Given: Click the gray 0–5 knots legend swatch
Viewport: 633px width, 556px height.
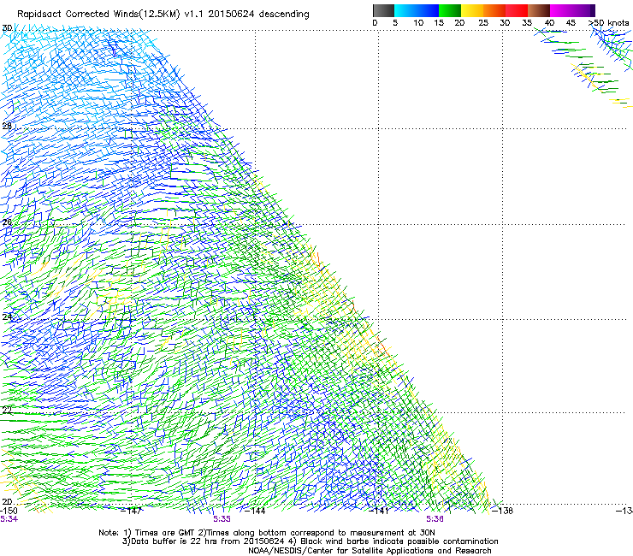Looking at the screenshot, I should 383,10.
